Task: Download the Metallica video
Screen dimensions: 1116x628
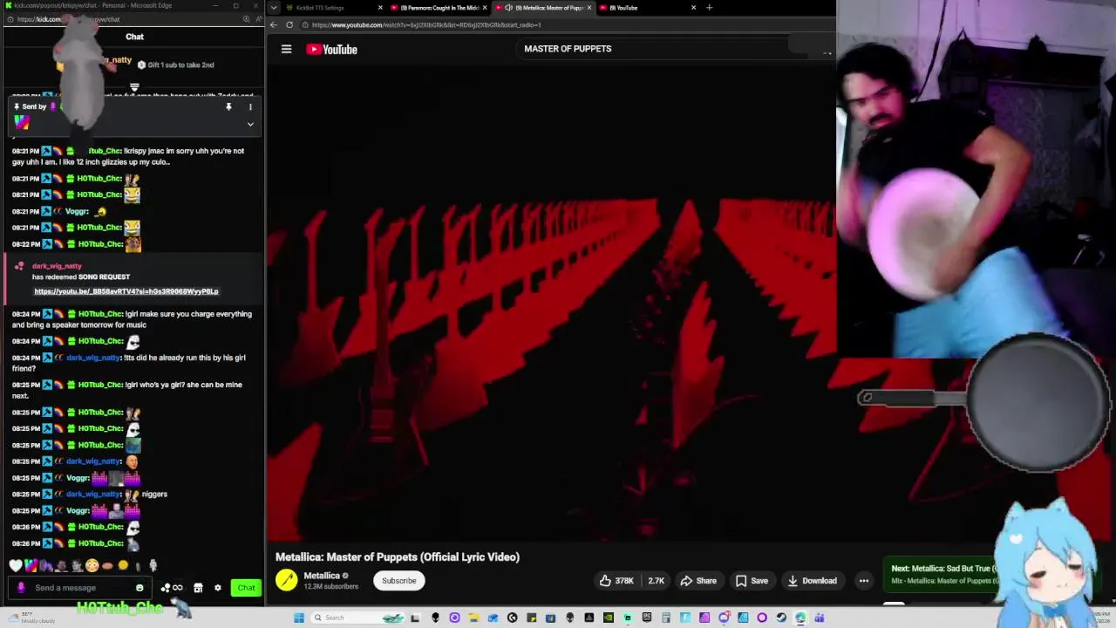Action: click(812, 581)
